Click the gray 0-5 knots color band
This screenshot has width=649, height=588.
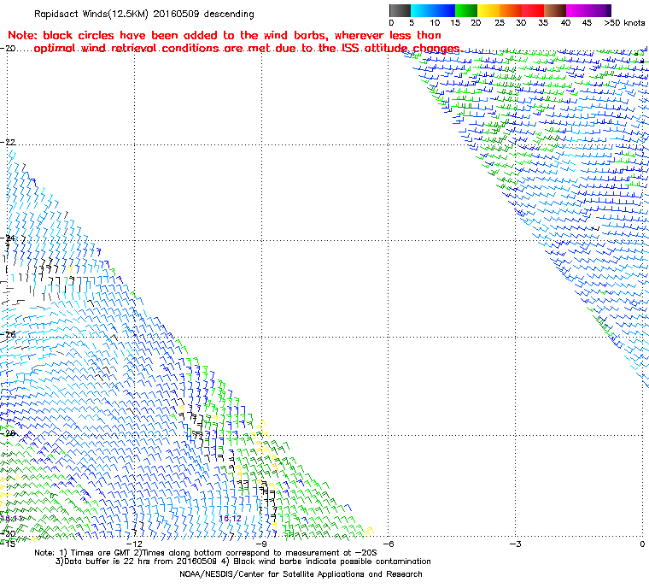(x=401, y=10)
